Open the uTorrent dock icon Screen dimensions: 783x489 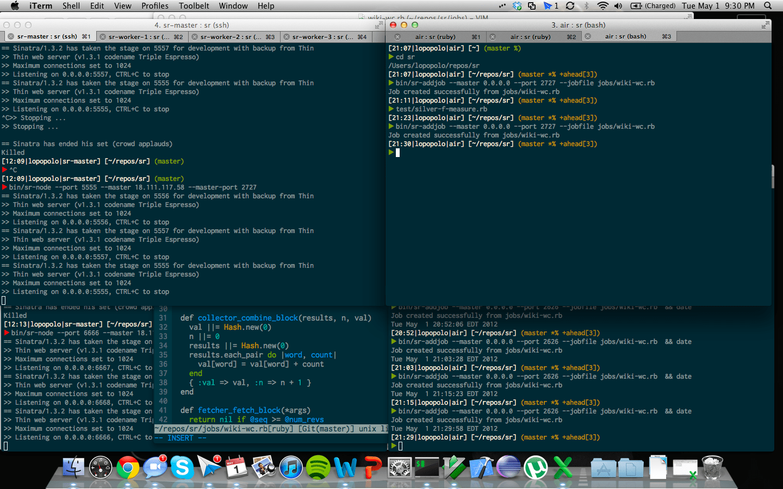point(536,468)
